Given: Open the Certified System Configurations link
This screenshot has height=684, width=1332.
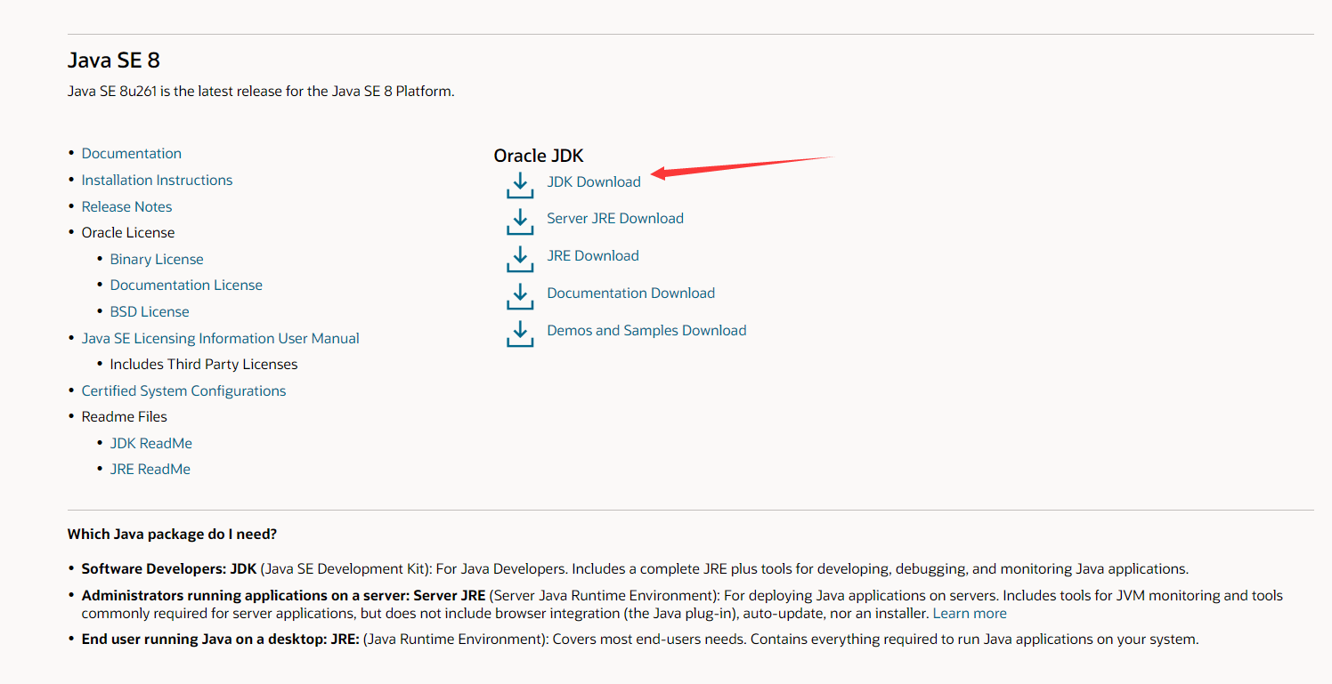Looking at the screenshot, I should [x=184, y=390].
